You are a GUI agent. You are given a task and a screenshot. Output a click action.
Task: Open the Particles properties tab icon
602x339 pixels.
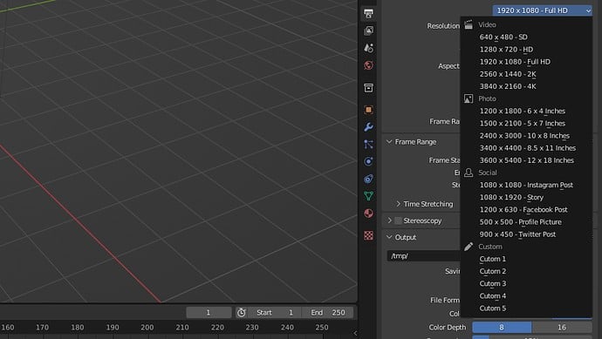coord(368,144)
